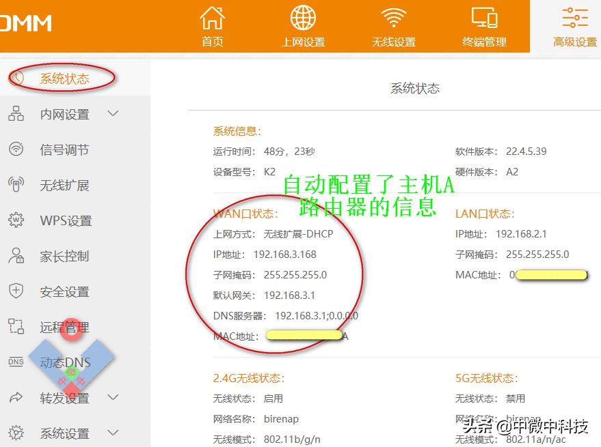Click the advanced settings sliders icon
Image resolution: width=601 pixels, height=447 pixels.
click(575, 18)
